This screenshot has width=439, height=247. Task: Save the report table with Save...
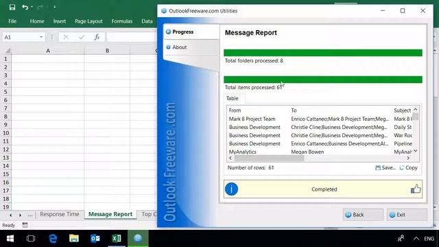pos(385,167)
